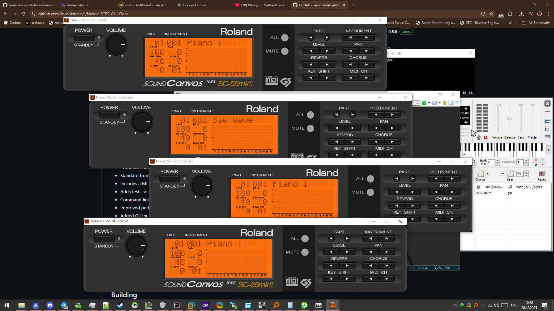This screenshot has width=554, height=311.
Task: Click the magnifier search icon in toolbar
Action: (418, 103)
